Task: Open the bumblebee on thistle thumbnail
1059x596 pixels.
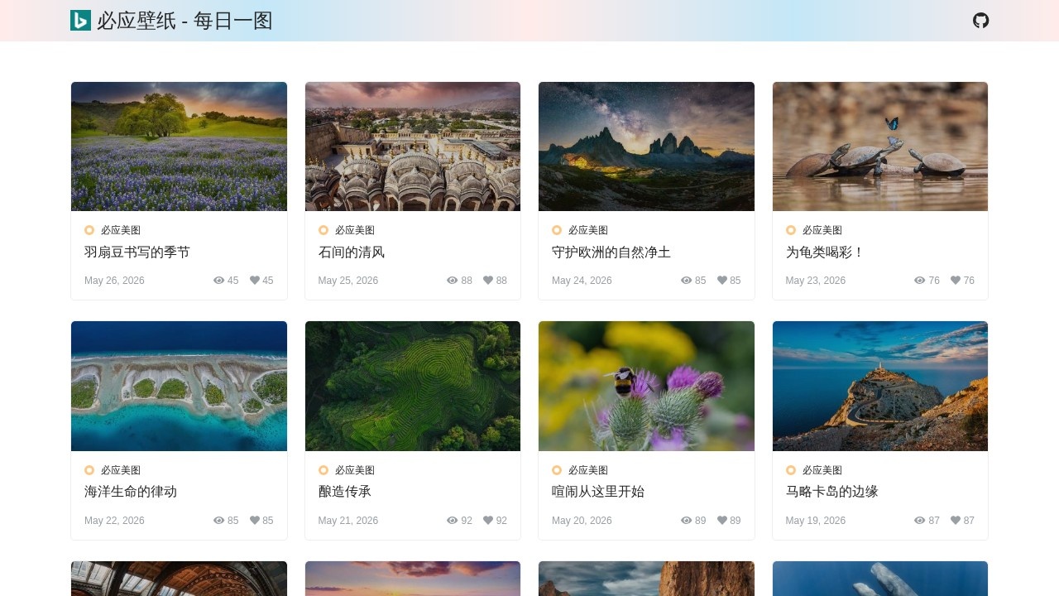Action: point(646,387)
